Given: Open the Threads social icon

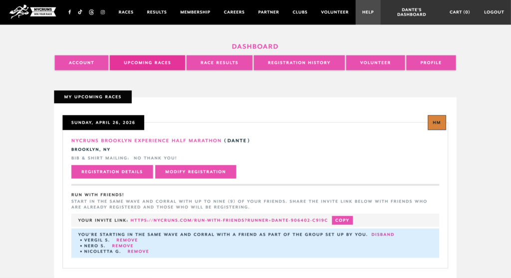Looking at the screenshot, I should [x=91, y=12].
